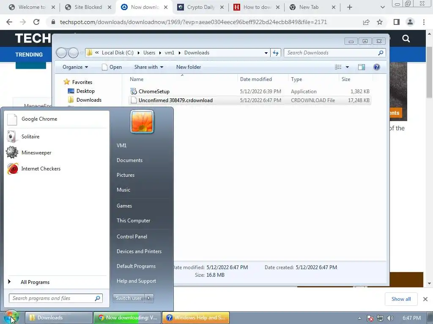This screenshot has height=324, width=433.
Task: Open Documents from Start menu
Action: 129,160
